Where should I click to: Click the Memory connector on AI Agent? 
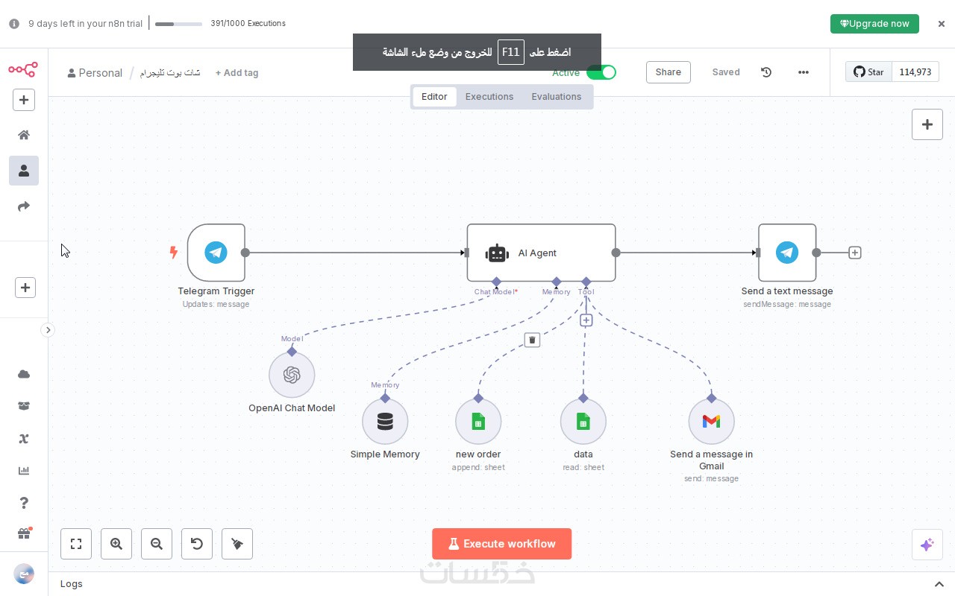coord(557,282)
